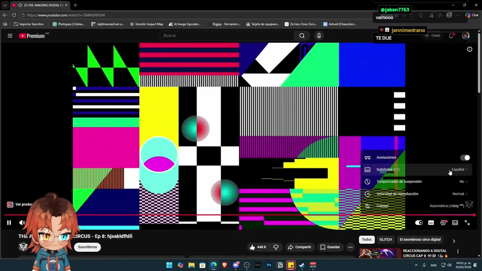Open YouTube notifications bell
This screenshot has width=482, height=271.
(x=451, y=35)
